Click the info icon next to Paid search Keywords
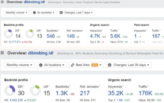The image size is (164, 103). pos(147,30)
